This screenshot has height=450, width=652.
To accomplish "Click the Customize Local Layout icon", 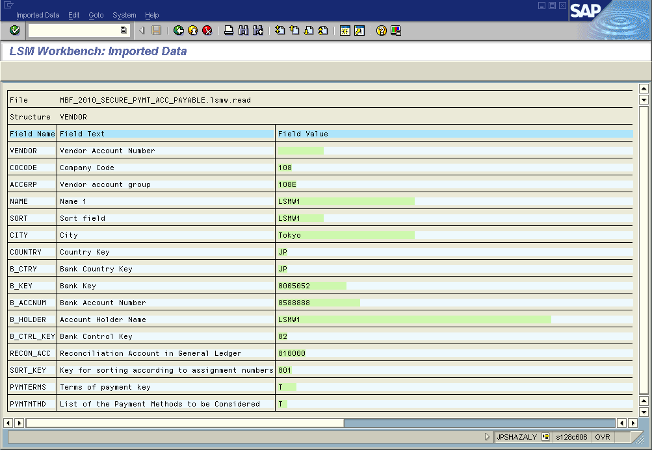I will click(x=397, y=30).
